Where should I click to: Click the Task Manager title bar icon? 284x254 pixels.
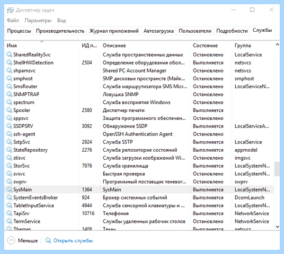10,10
